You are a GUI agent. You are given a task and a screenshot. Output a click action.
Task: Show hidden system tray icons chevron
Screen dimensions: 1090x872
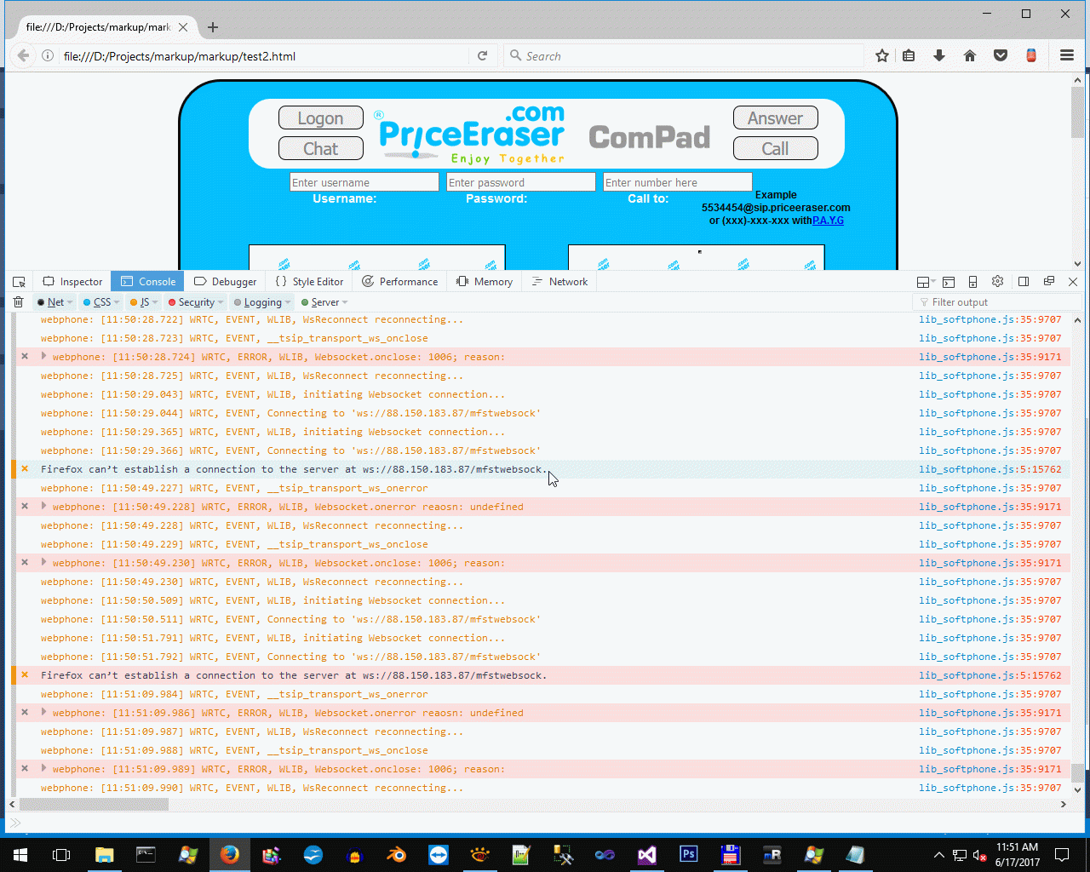coord(939,855)
